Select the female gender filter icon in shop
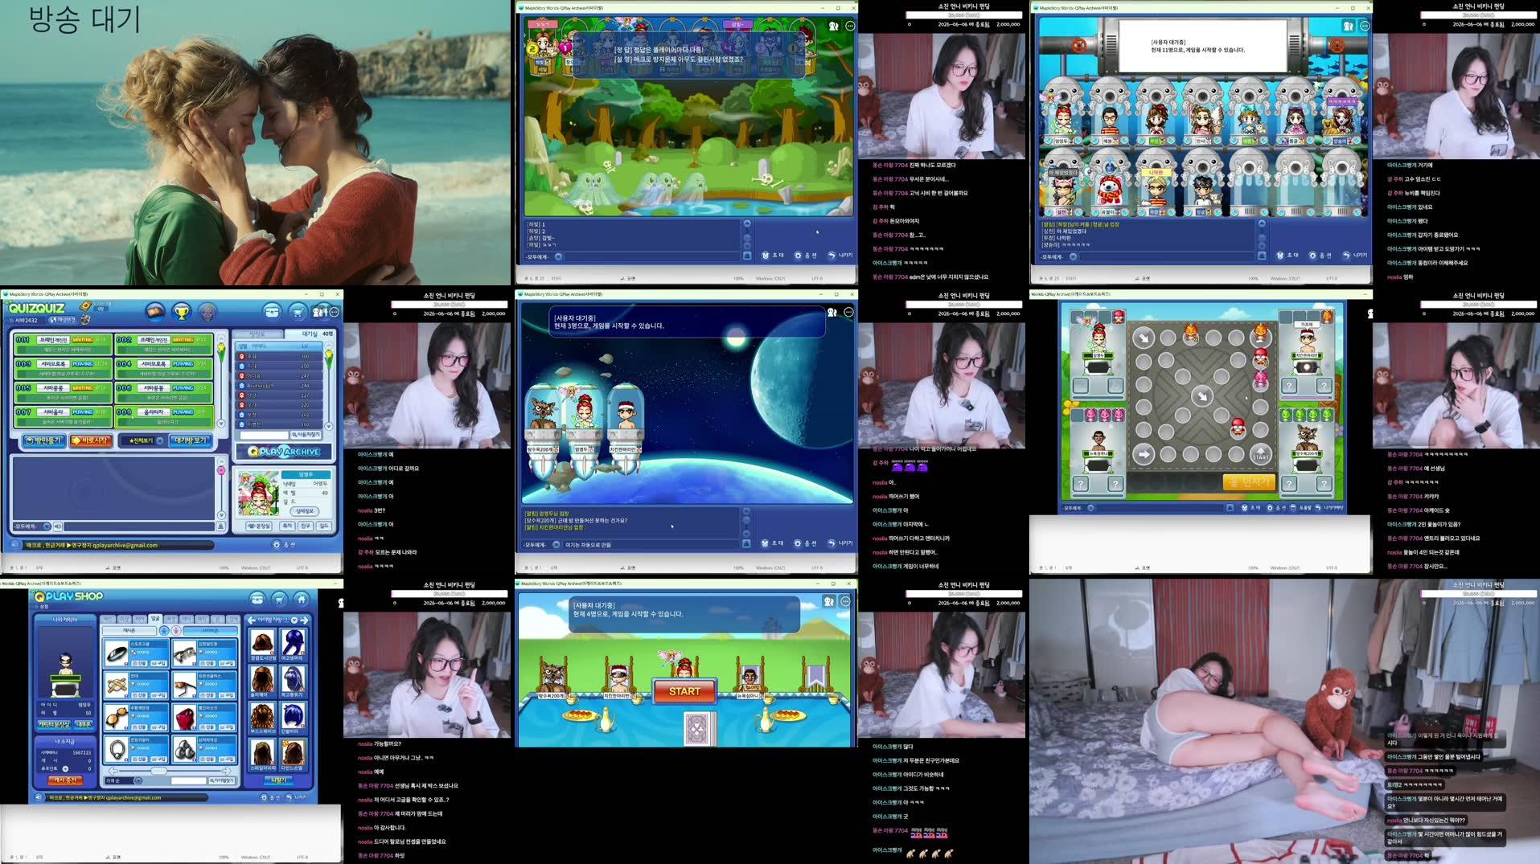Viewport: 1540px width, 864px height. 176,631
